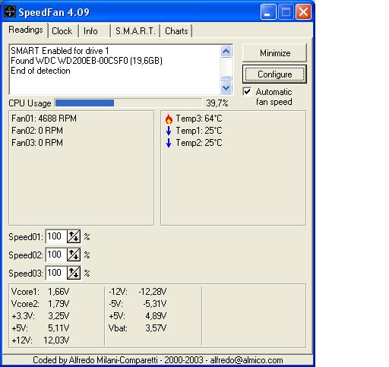389x367 pixels.
Task: Open the Charts tab
Action: (x=176, y=31)
